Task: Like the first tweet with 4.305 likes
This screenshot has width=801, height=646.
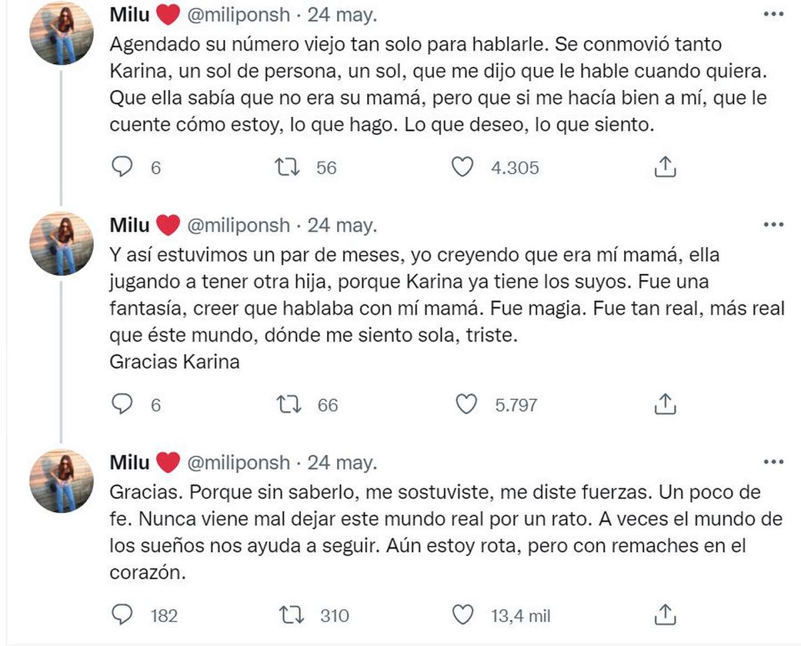Action: pos(462,168)
